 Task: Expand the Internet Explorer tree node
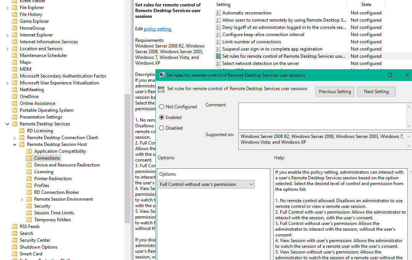(x=7, y=35)
